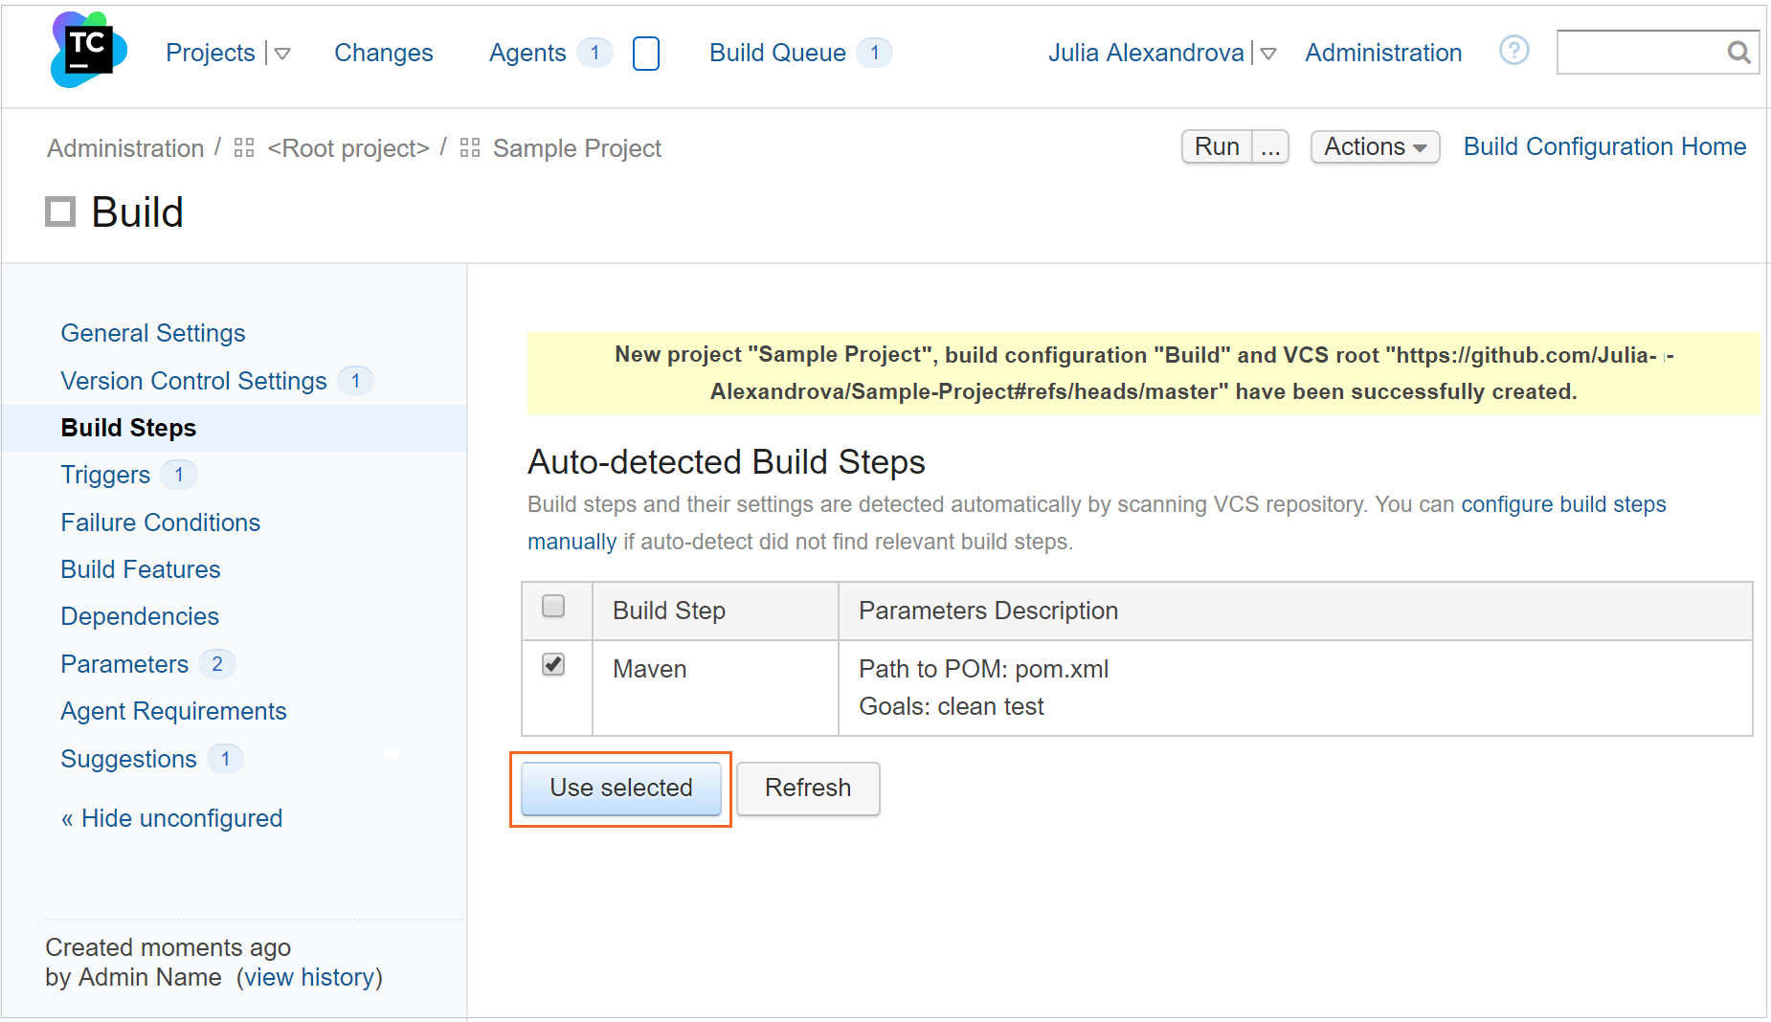Image resolution: width=1771 pixels, height=1022 pixels.
Task: Collapse unconfigured items via Hide unconfigured
Action: coord(171,818)
